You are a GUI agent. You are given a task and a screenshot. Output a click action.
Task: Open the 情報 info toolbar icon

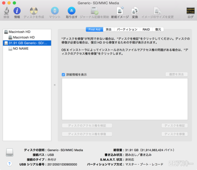click(x=17, y=11)
